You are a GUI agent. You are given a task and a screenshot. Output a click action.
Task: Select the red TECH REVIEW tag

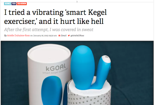[22, 4]
